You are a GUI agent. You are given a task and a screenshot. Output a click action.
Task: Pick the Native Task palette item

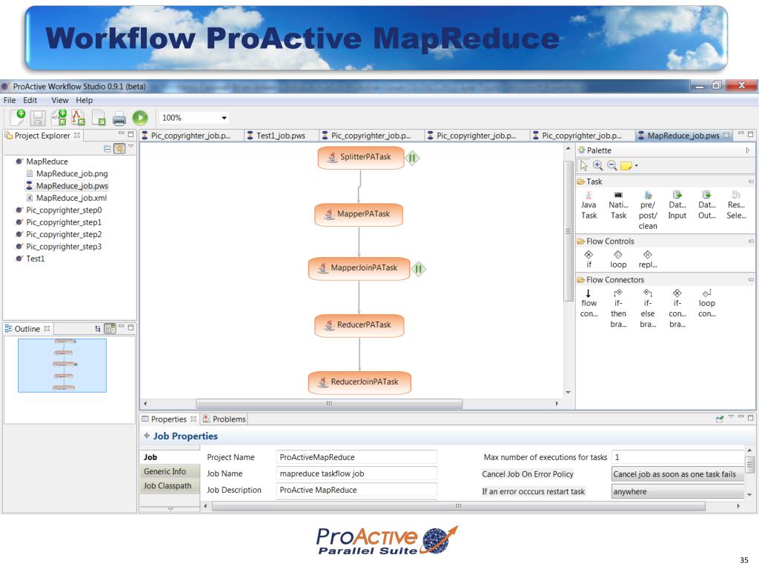(x=618, y=205)
